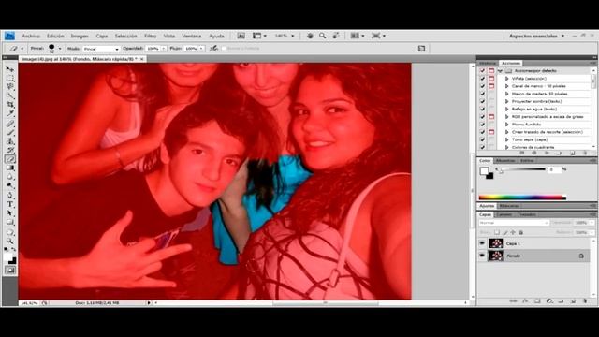The image size is (599, 337).
Task: Enable airbrush mode in options bar
Action: point(213,49)
